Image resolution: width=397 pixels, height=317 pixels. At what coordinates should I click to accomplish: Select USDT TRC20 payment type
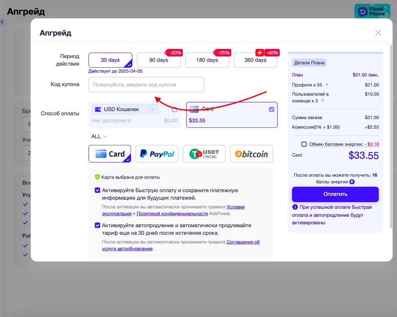coord(204,154)
